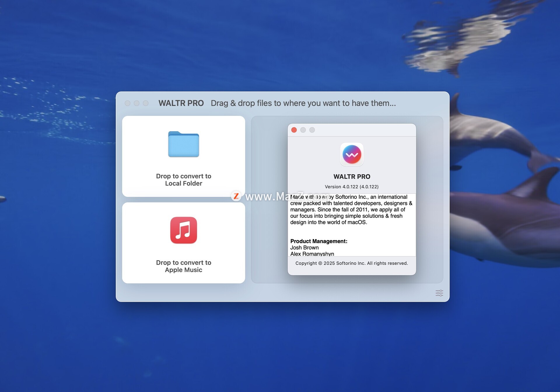Open the settings sliders icon
Image resolution: width=560 pixels, height=392 pixels.
point(439,293)
